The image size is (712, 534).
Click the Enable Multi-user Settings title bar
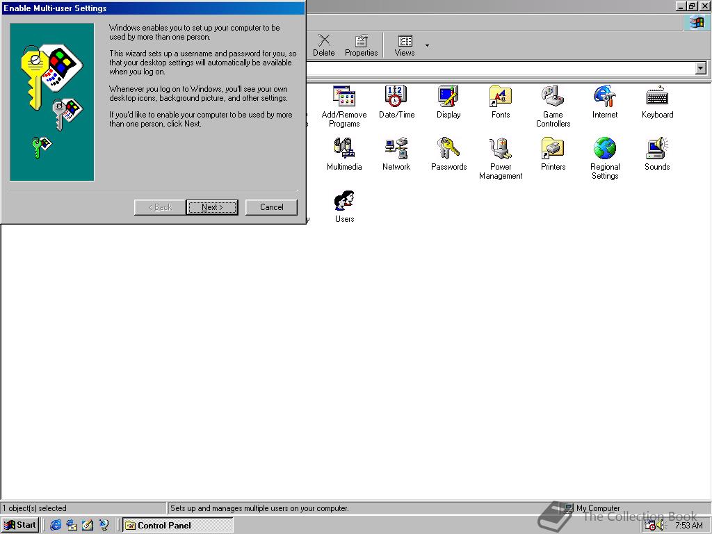tap(153, 8)
